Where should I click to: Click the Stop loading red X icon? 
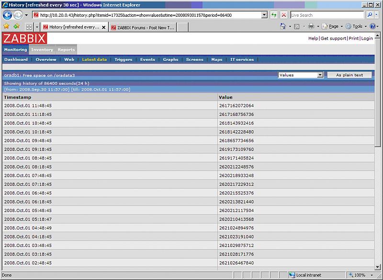[x=284, y=15]
